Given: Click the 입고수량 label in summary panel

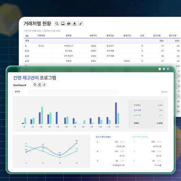Looking at the screenshot, I should pyautogui.click(x=137, y=110).
